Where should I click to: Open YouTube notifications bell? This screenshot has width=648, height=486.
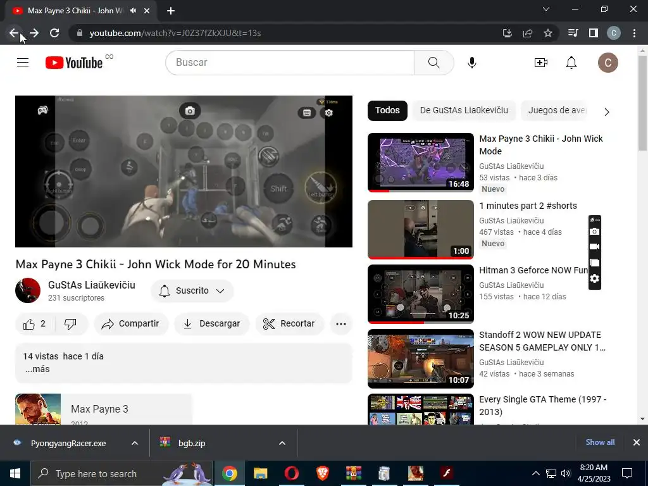[x=571, y=63]
